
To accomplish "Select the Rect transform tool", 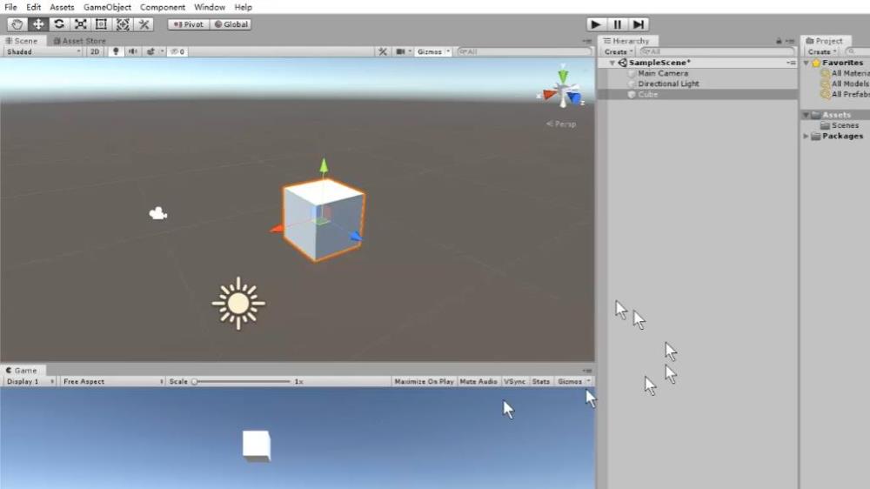I will (x=101, y=24).
